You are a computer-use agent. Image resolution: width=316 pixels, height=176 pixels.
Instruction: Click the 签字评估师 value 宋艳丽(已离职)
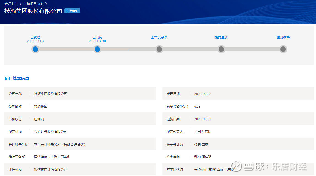(x=205, y=170)
